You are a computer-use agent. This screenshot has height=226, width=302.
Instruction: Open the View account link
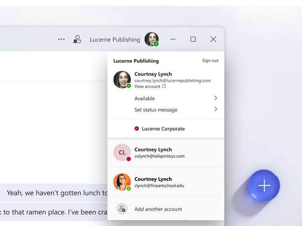pyautogui.click(x=147, y=86)
